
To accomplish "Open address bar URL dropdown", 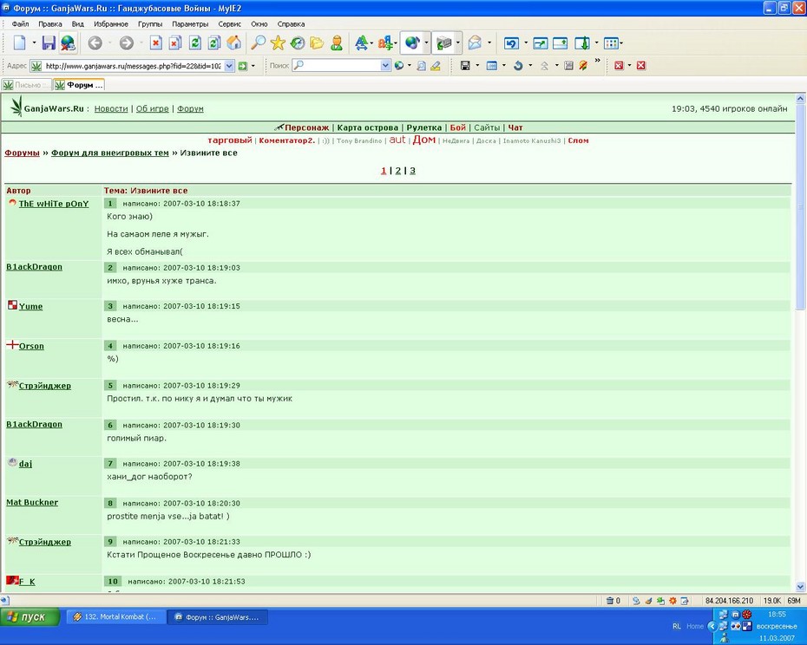I will (x=230, y=66).
